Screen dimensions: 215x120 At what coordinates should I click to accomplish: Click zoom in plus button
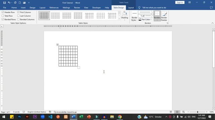[x=207, y=112]
